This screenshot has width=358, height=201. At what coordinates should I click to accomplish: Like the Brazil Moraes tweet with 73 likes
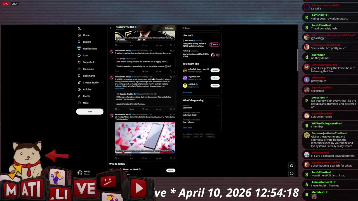coord(143,45)
